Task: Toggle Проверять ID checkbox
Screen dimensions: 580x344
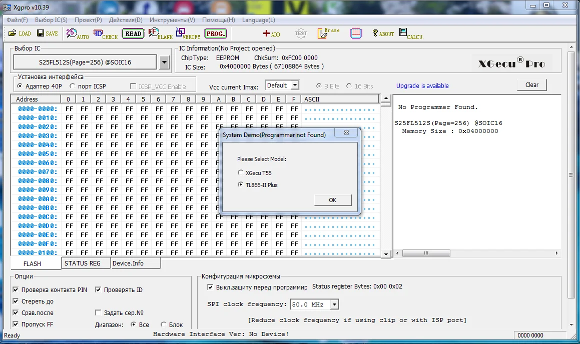Action: 98,289
